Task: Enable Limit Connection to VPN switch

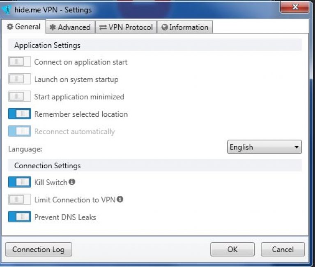Action: [19, 199]
